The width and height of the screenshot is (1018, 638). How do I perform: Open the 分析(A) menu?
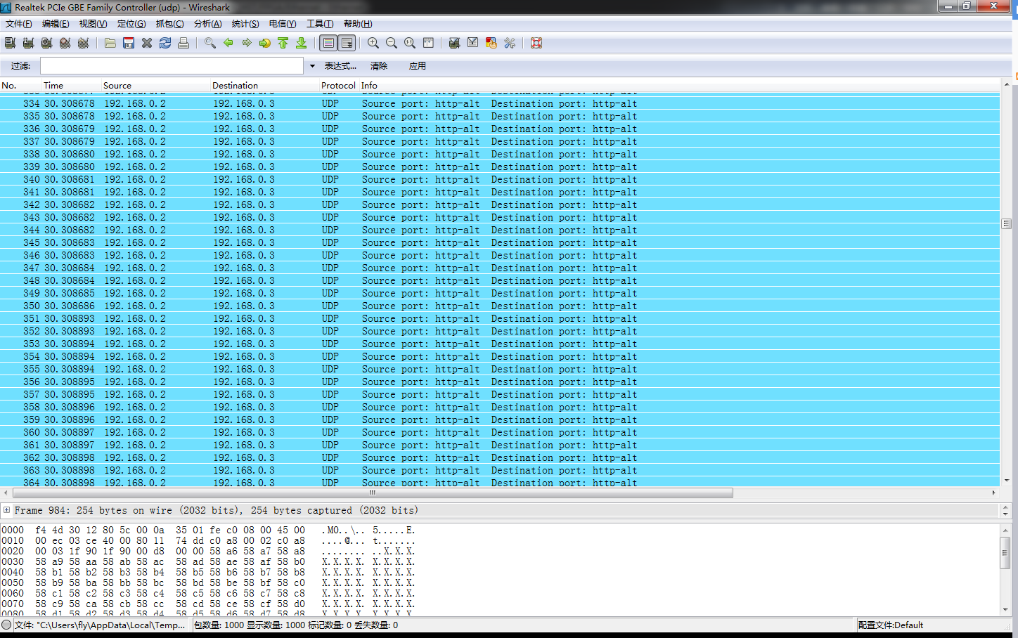coord(207,24)
